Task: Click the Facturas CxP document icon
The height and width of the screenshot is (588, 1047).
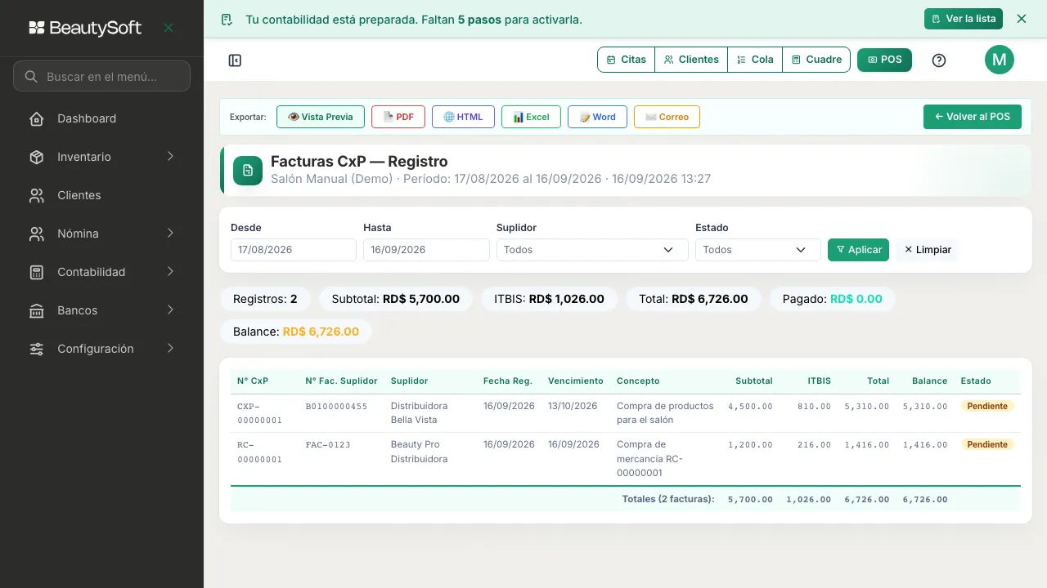Action: pyautogui.click(x=248, y=171)
